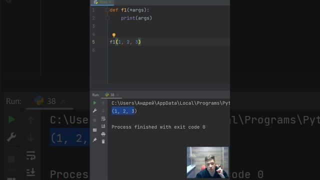This screenshot has width=320, height=180.
Task: Click the Print console output icon
Action: [103, 134]
